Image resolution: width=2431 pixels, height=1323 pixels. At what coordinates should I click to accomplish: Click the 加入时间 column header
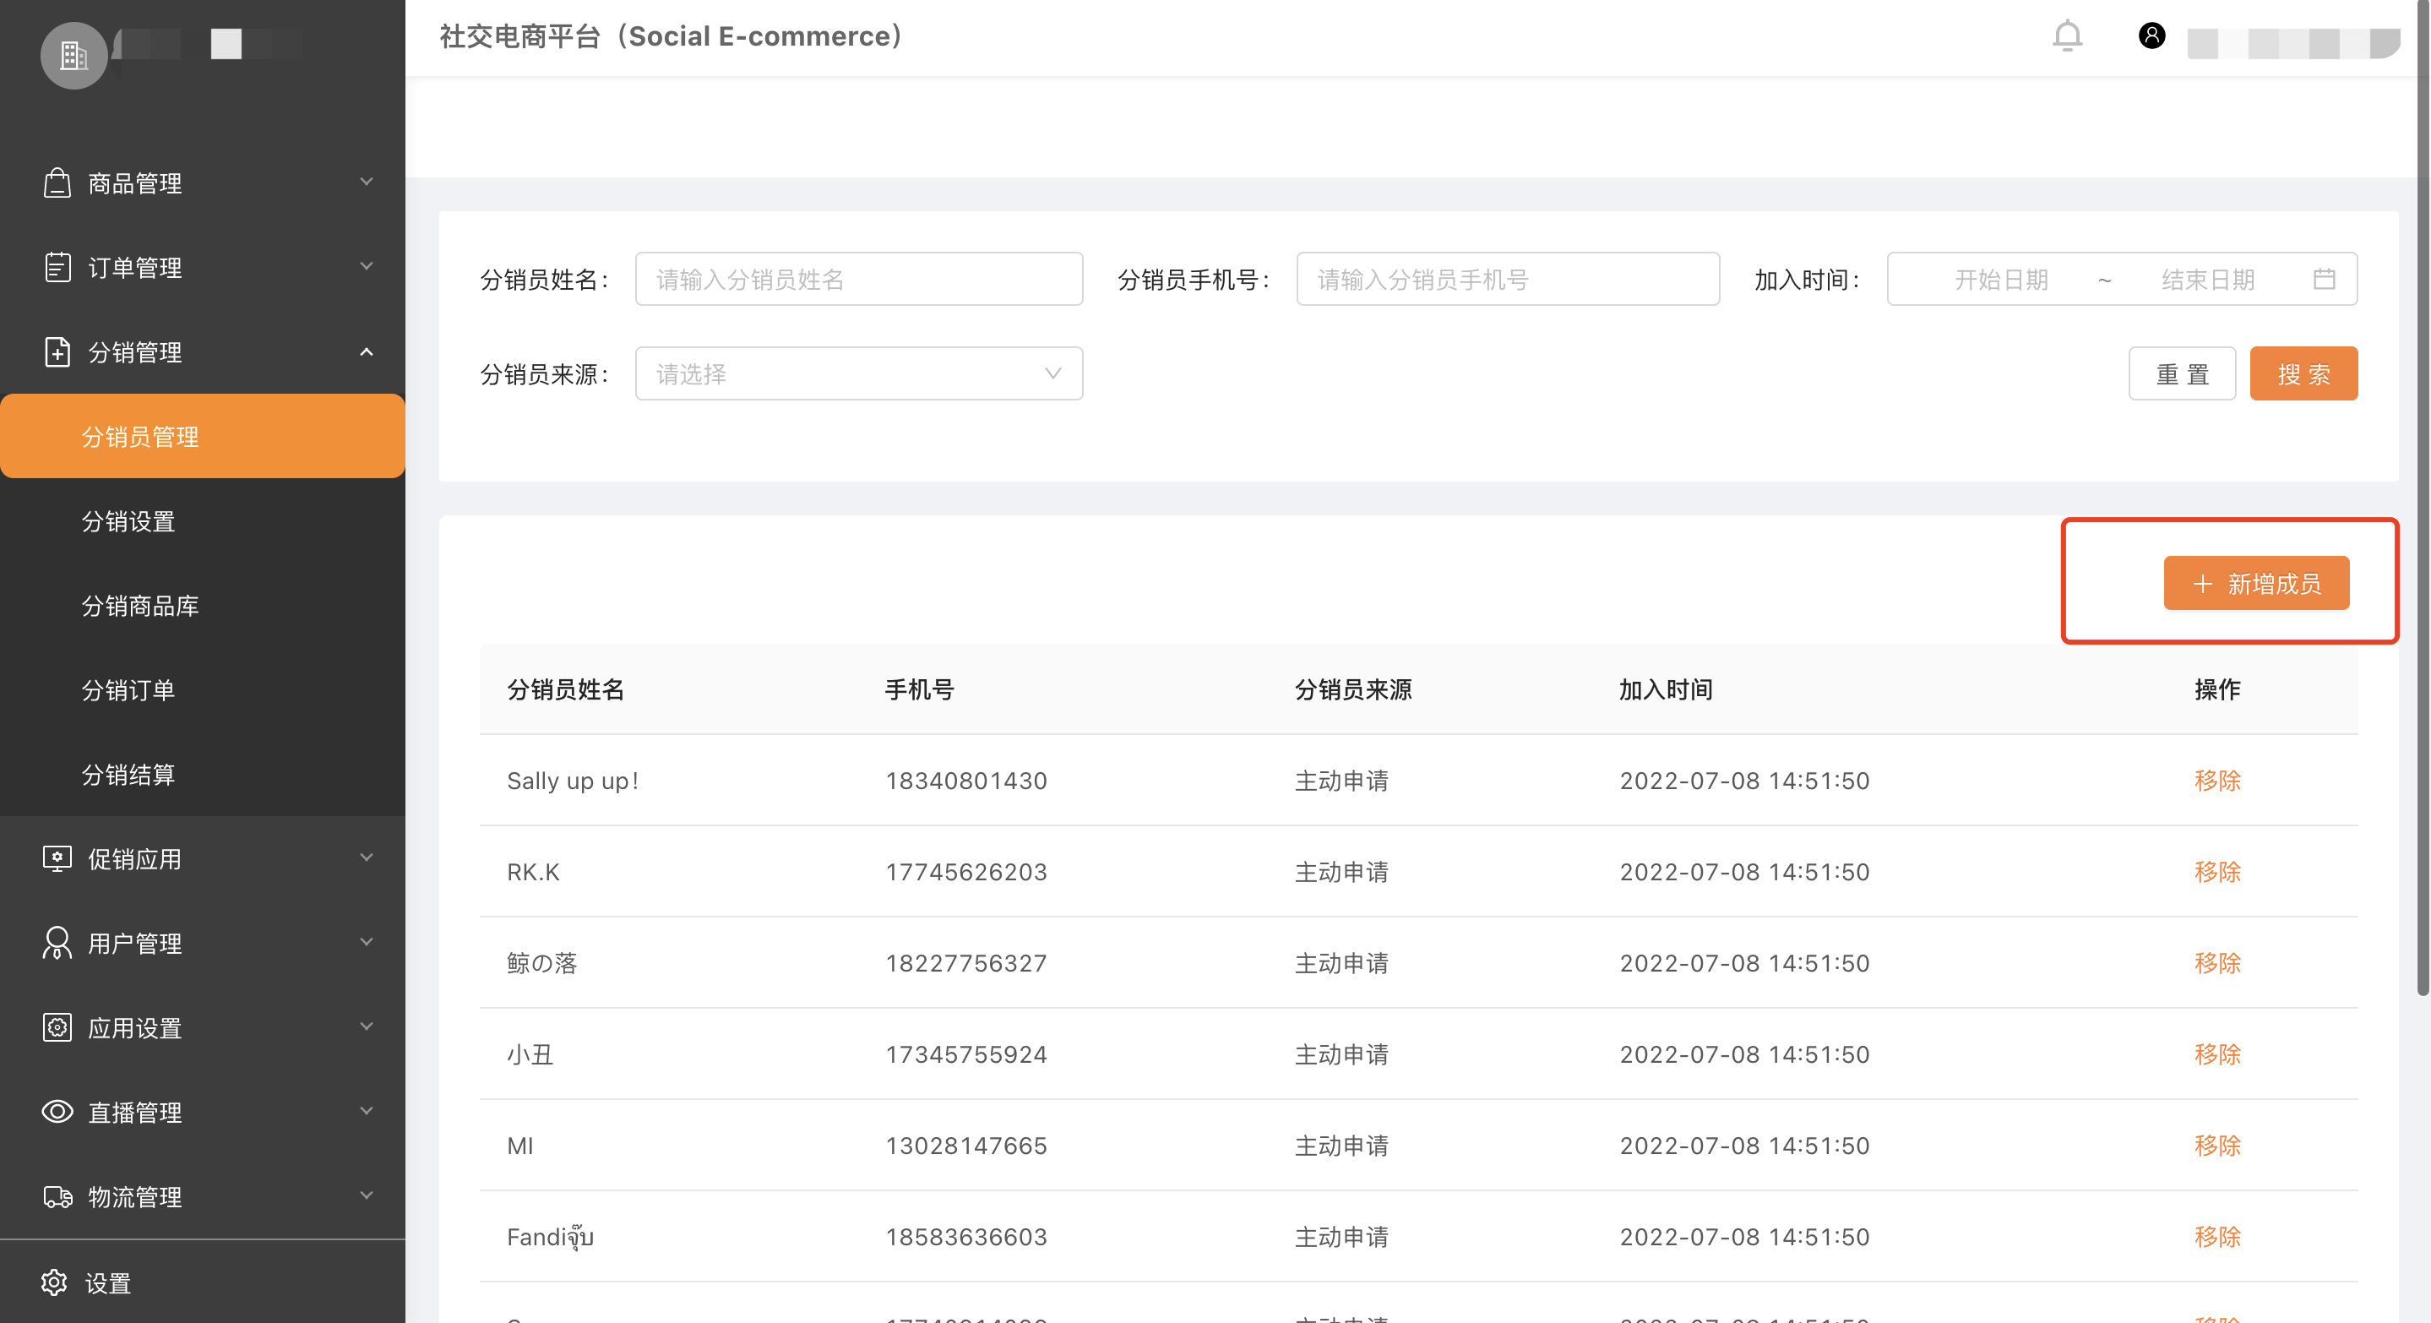1666,690
